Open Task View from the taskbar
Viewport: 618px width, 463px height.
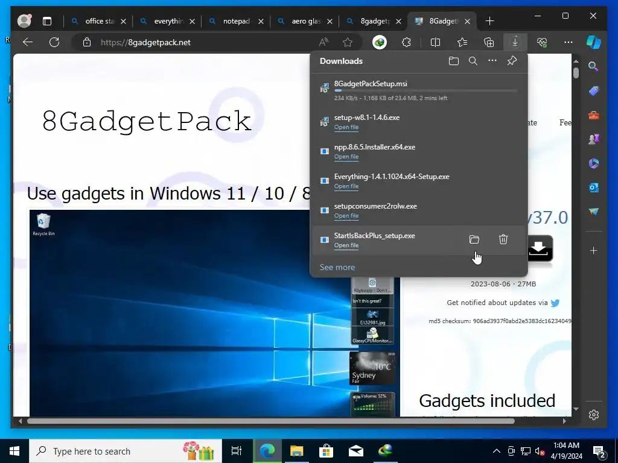(237, 451)
